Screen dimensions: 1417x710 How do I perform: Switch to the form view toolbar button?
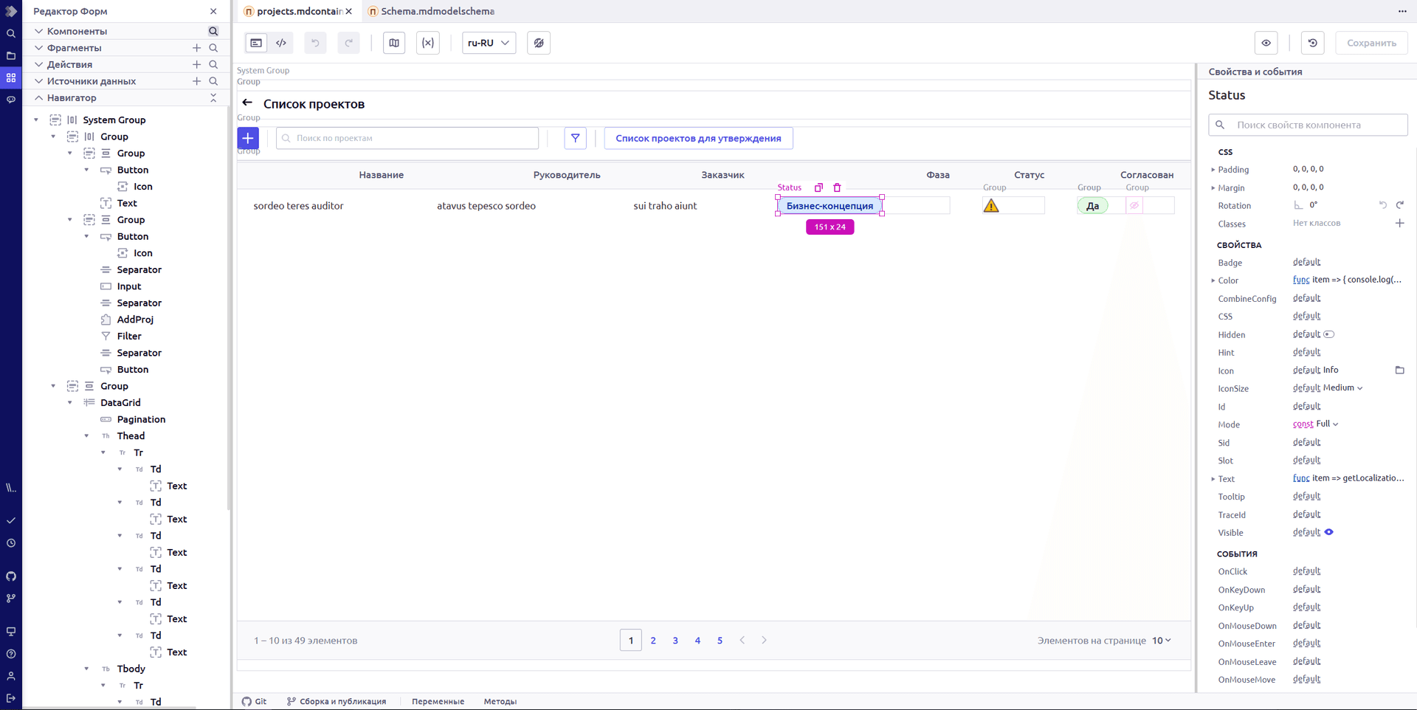pyautogui.click(x=256, y=43)
